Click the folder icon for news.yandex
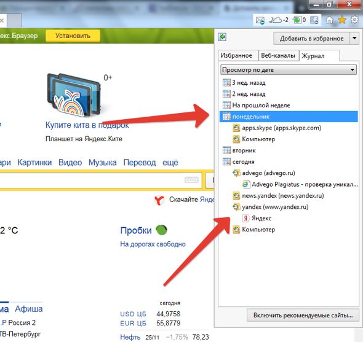This screenshot has width=363, height=342. (x=236, y=196)
